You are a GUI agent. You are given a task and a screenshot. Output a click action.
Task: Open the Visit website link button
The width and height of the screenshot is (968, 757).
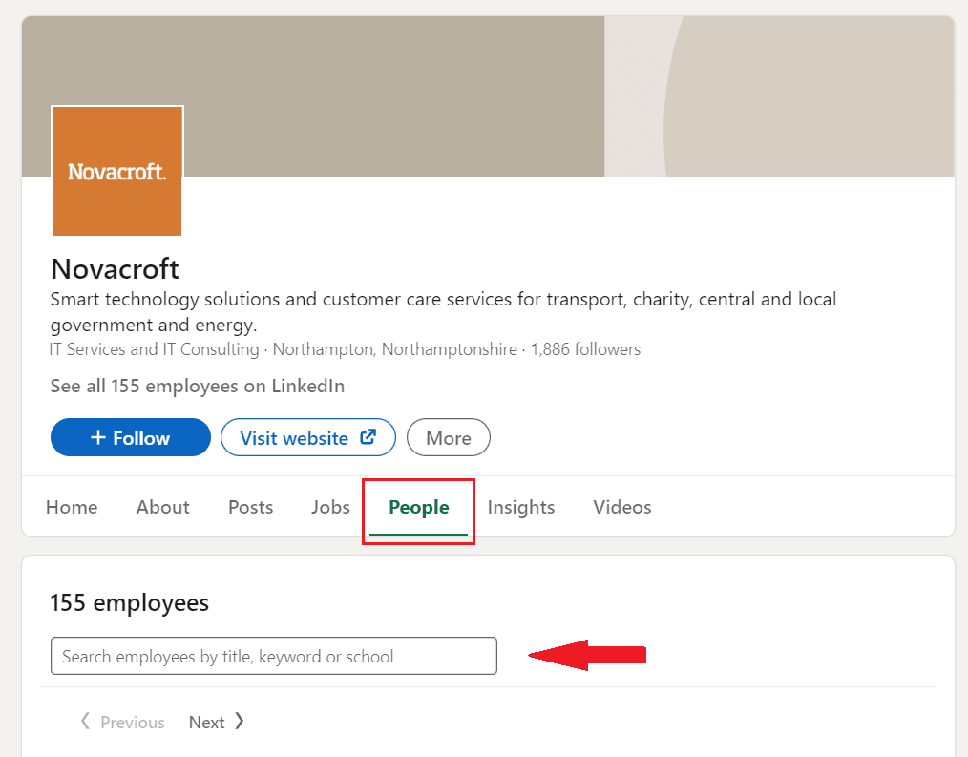point(308,437)
